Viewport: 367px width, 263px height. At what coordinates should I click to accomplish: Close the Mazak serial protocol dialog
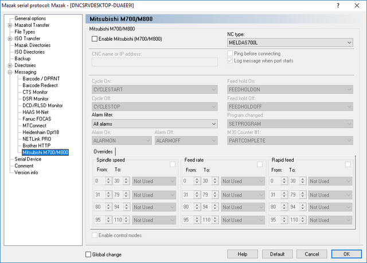click(357, 5)
